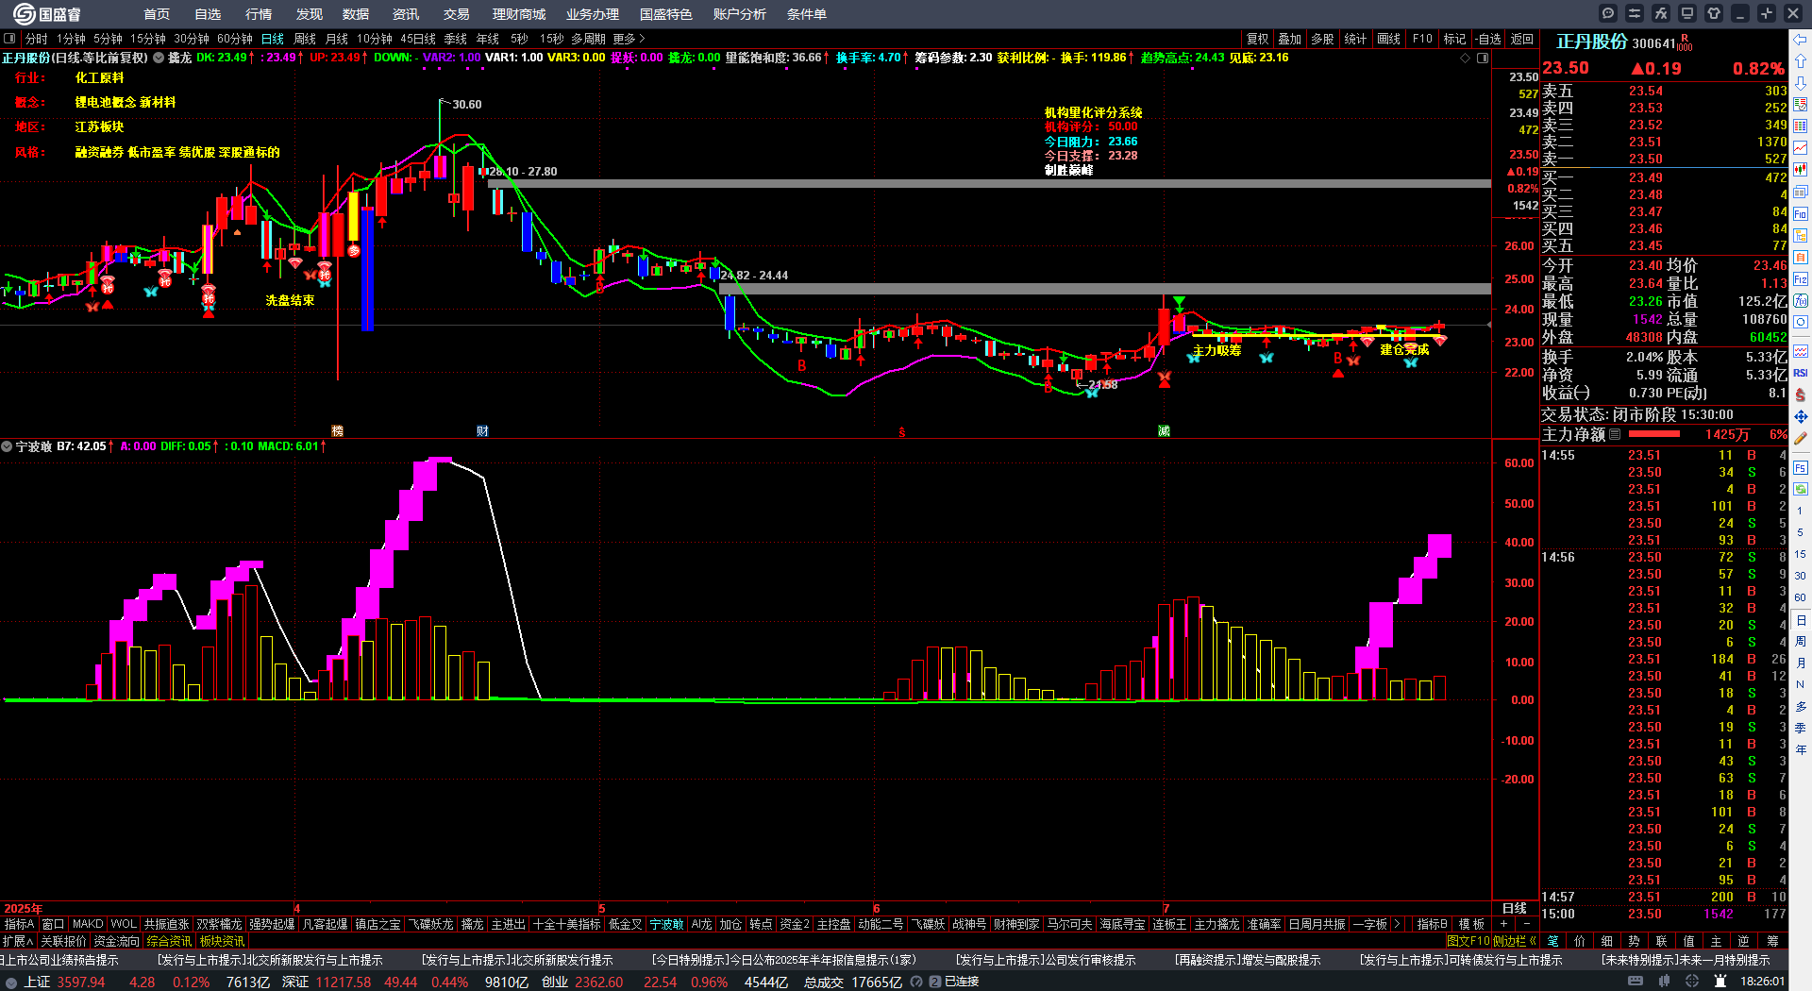Toggle 画线 drawing mode
The height and width of the screenshot is (991, 1812).
click(x=1389, y=39)
